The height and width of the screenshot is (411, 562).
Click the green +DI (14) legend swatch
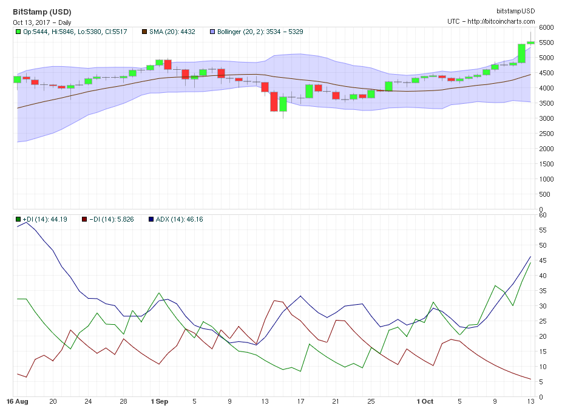[19, 219]
